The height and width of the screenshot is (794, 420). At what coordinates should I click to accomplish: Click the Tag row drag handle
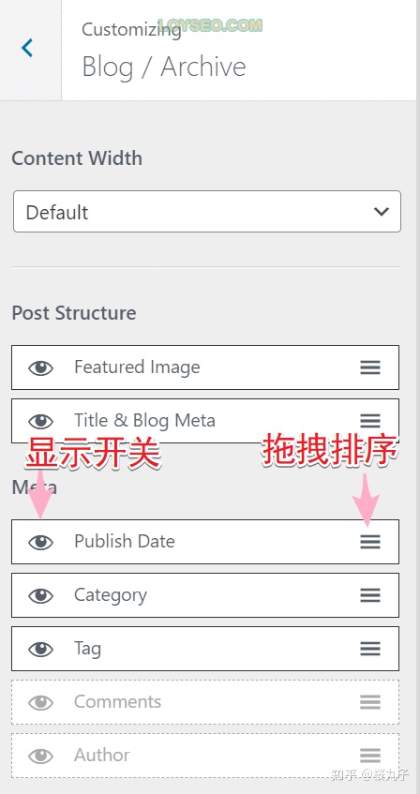(x=370, y=649)
